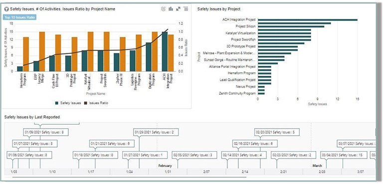Click the filter icon beside the chart title

click(x=7, y=9)
